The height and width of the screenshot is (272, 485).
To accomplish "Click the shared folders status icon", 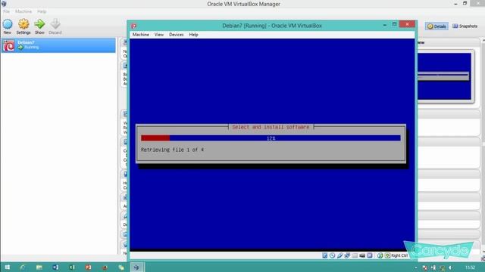I will (x=355, y=255).
